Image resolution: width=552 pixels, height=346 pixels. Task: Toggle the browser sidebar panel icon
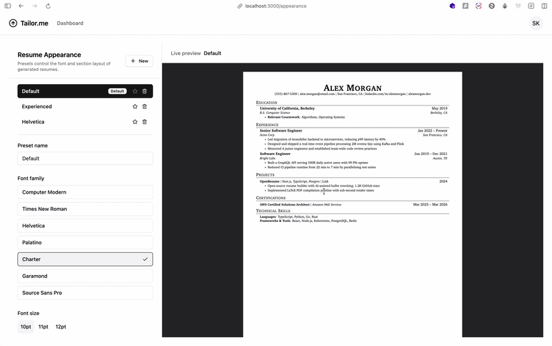pyautogui.click(x=8, y=6)
